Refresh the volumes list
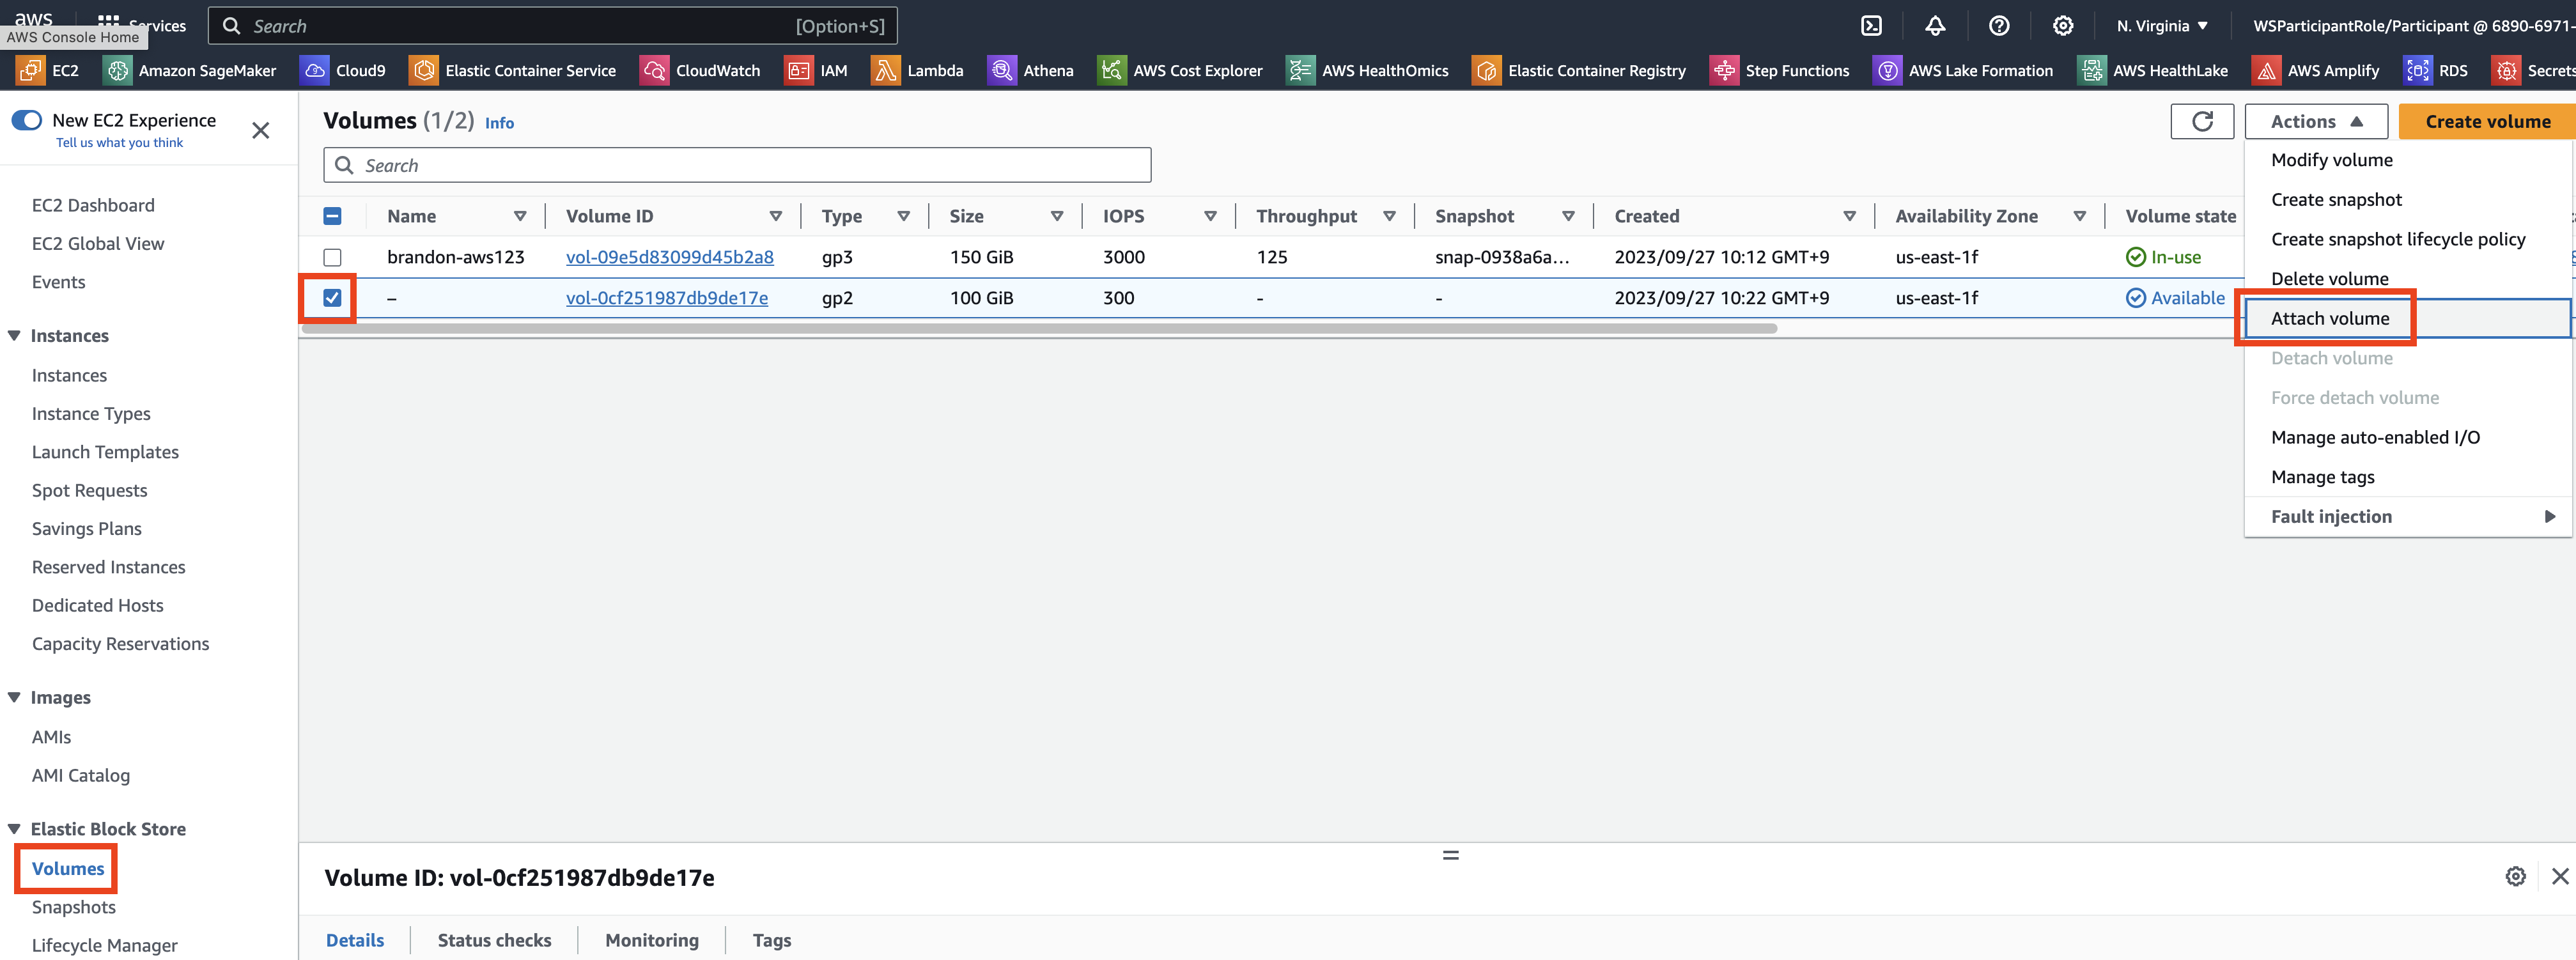Image resolution: width=2576 pixels, height=960 pixels. [2202, 121]
